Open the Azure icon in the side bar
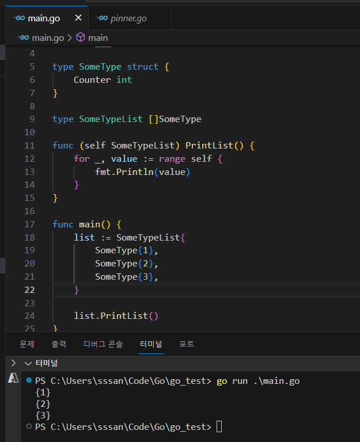 [14, 378]
